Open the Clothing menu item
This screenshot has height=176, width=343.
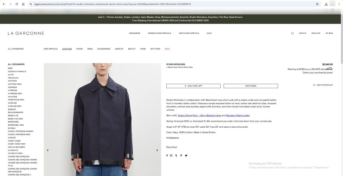click(x=67, y=49)
